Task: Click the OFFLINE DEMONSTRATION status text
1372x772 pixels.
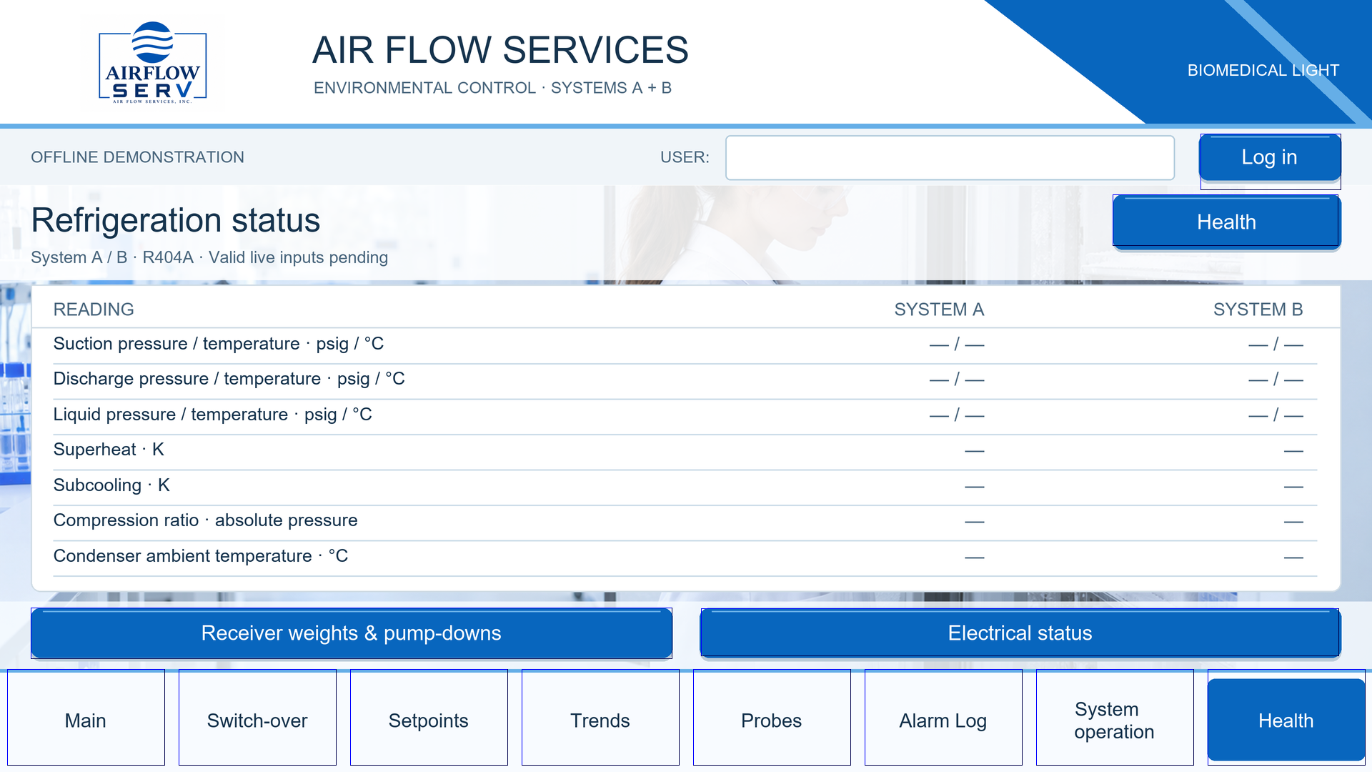Action: pos(137,157)
